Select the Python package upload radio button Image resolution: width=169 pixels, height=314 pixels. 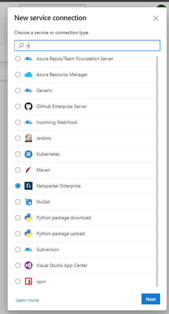[x=18, y=234]
